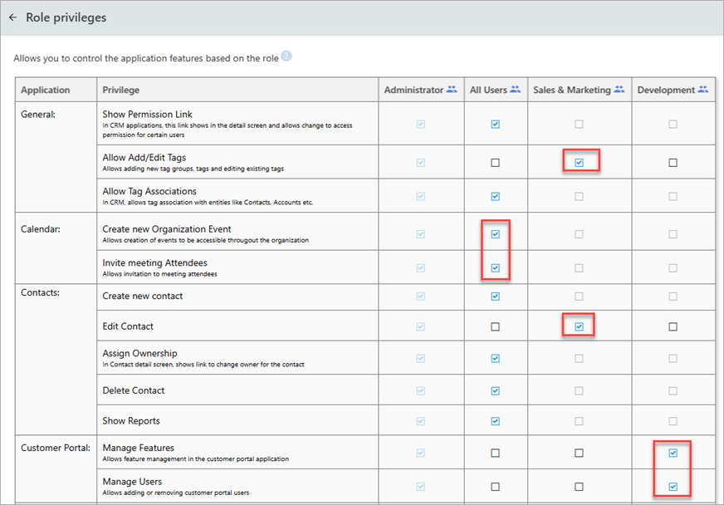Uncheck Invite meeting Attendees for All Users
The image size is (724, 505).
[496, 268]
